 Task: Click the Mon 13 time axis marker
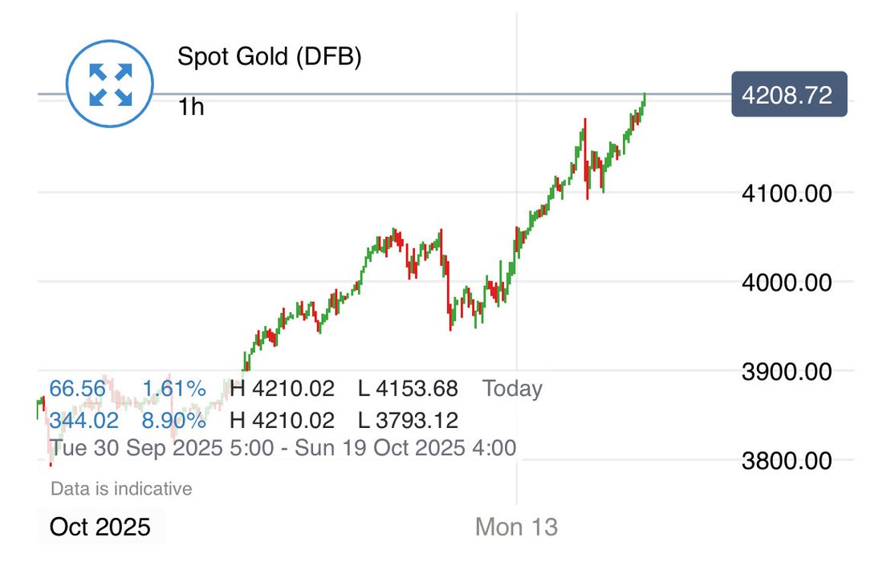point(516,527)
